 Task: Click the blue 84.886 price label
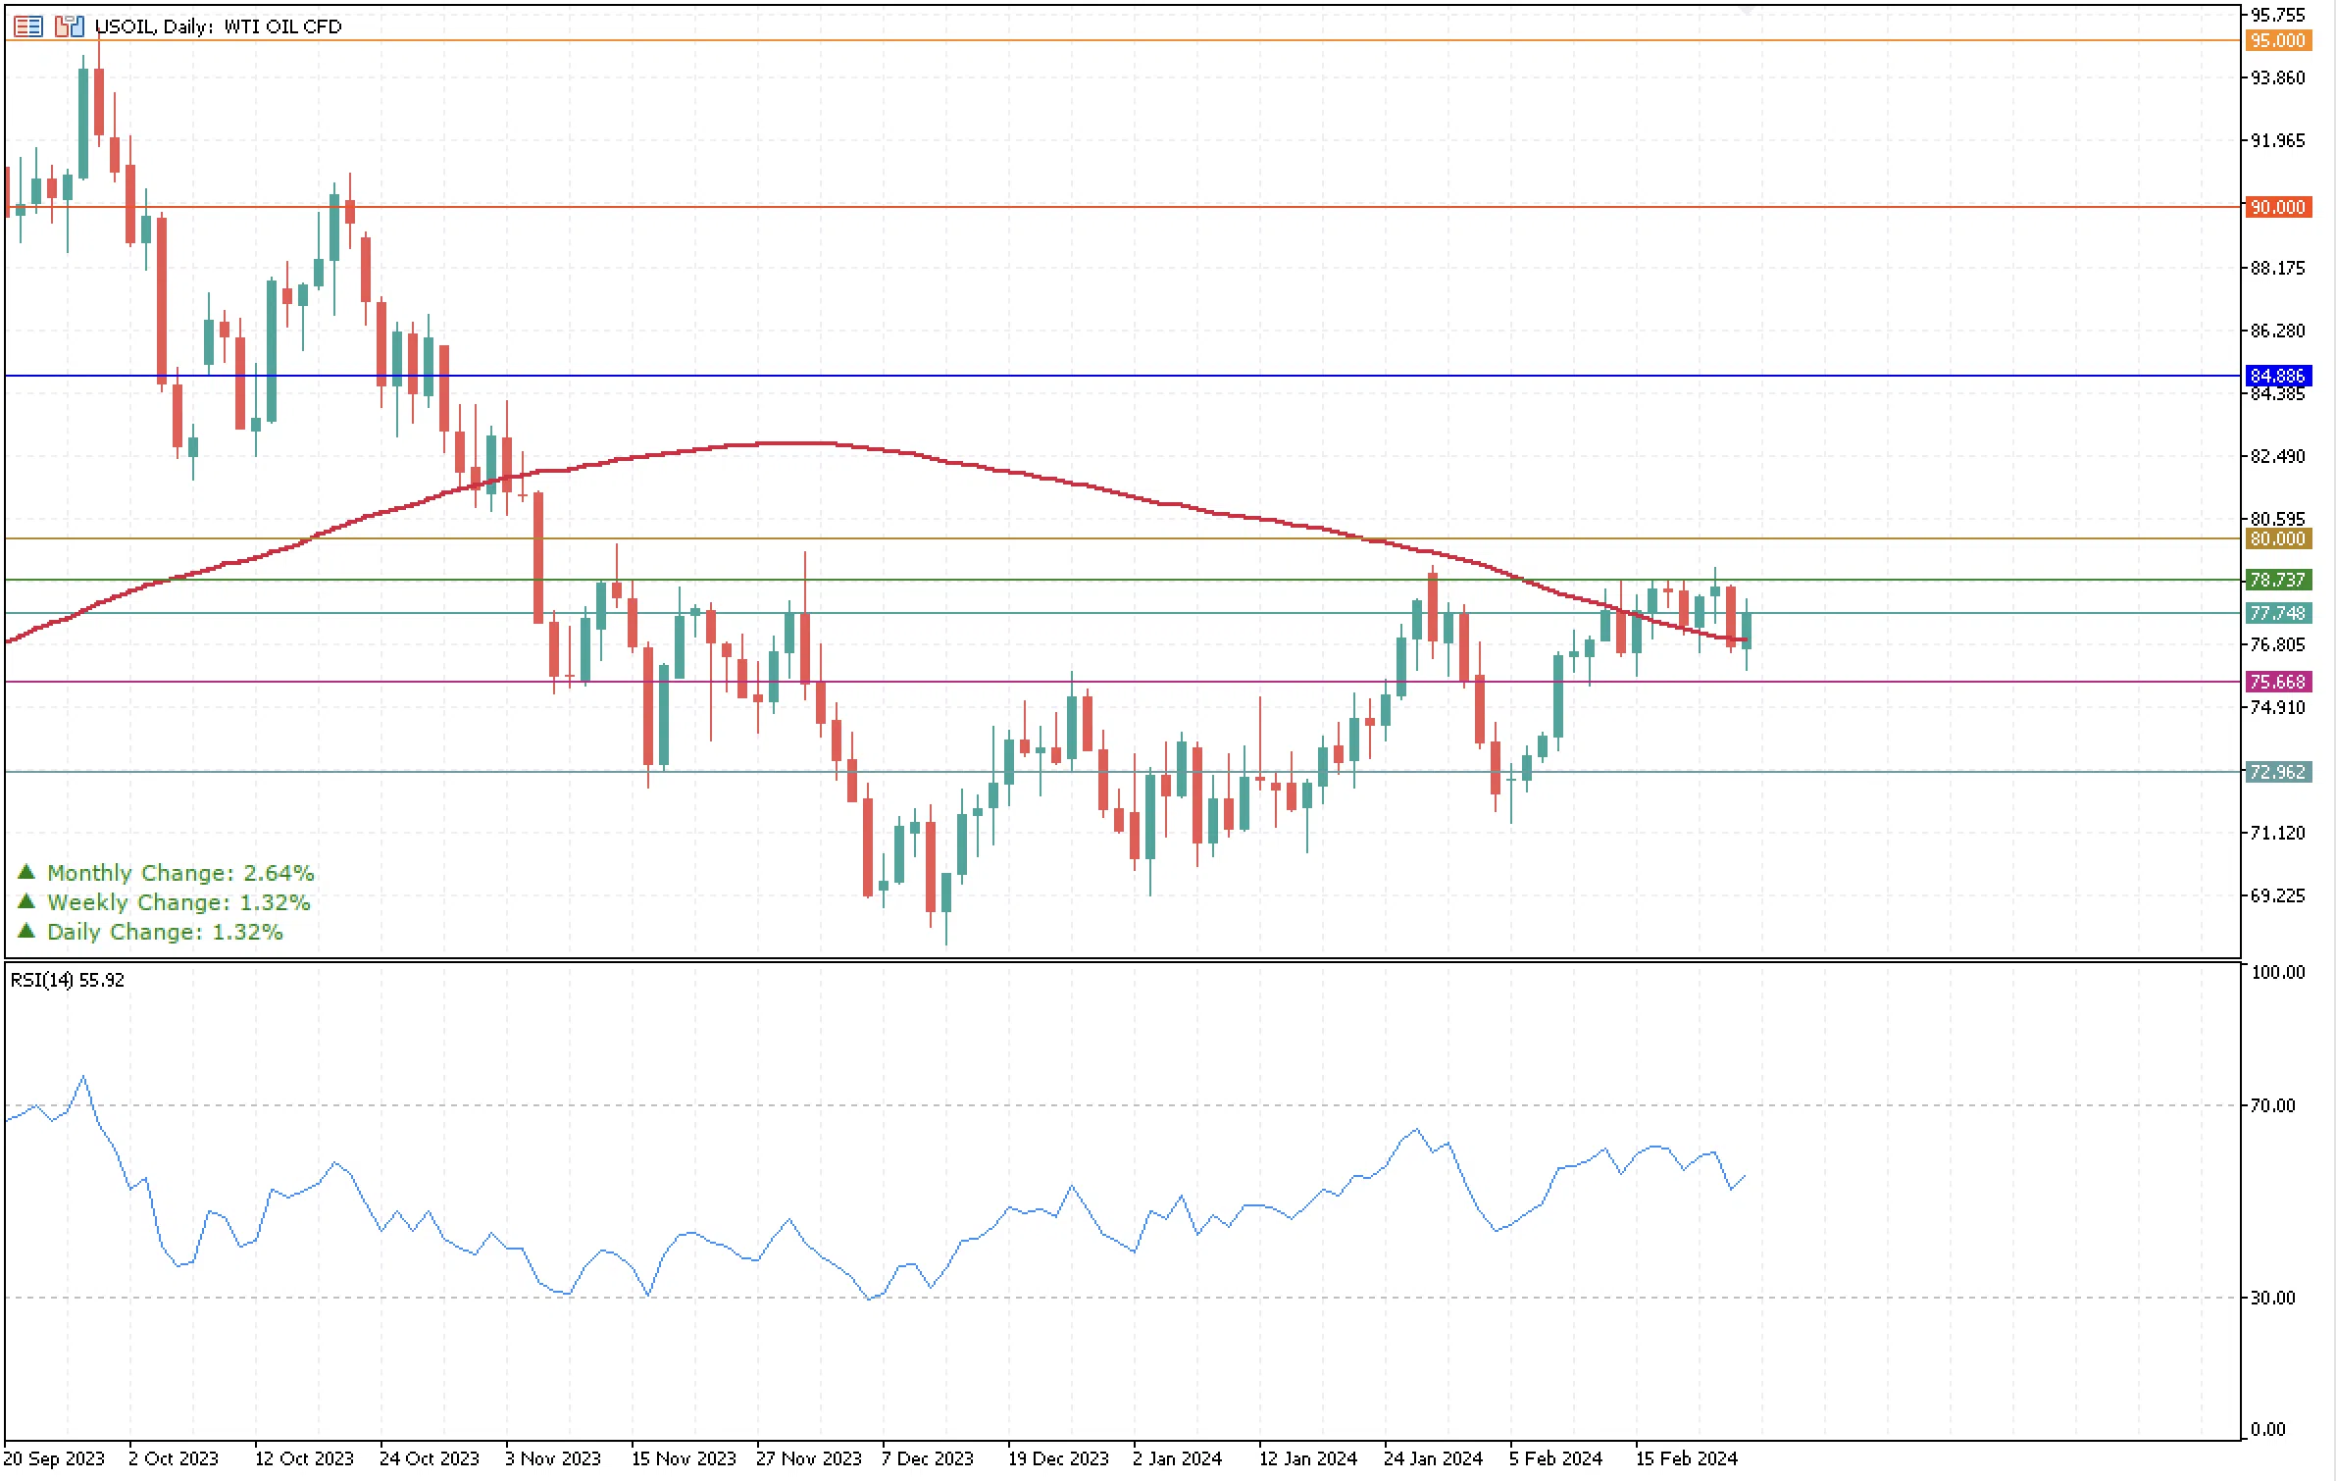2277,376
